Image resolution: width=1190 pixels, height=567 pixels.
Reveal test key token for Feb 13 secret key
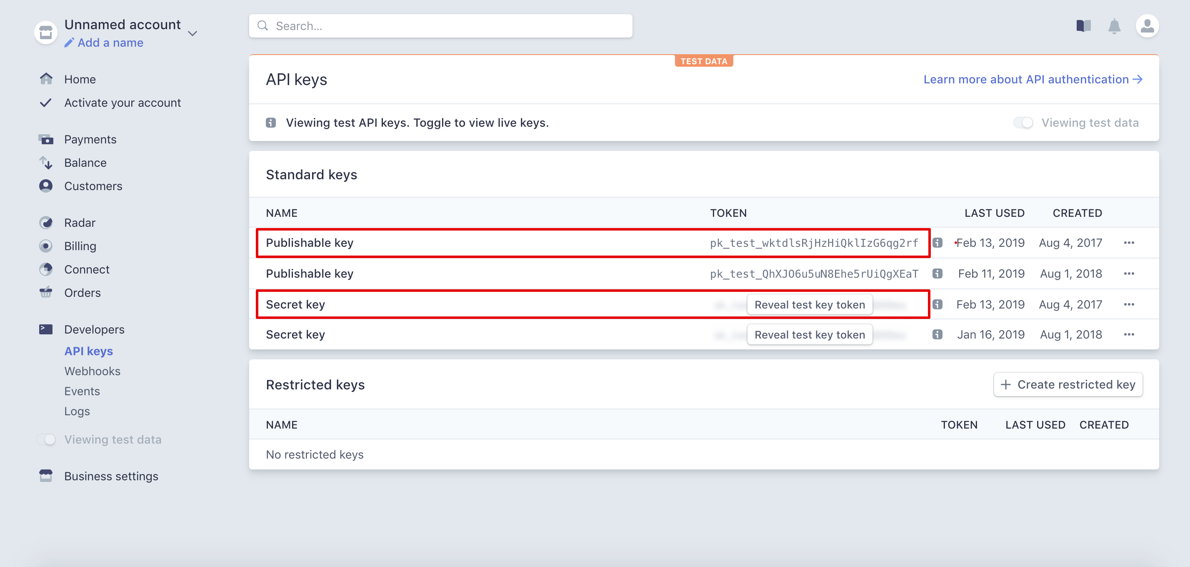point(809,304)
